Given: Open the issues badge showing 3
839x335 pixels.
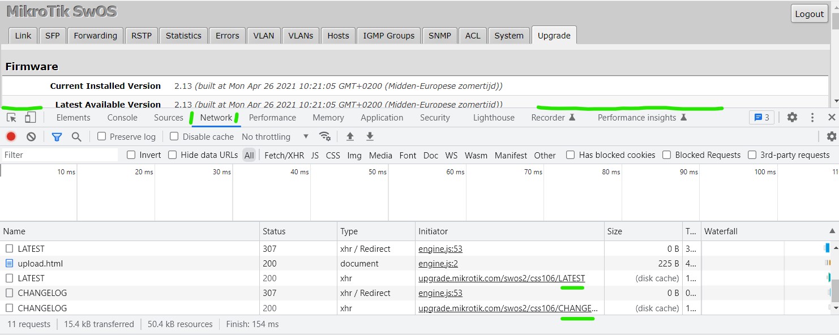Looking at the screenshot, I should point(761,117).
